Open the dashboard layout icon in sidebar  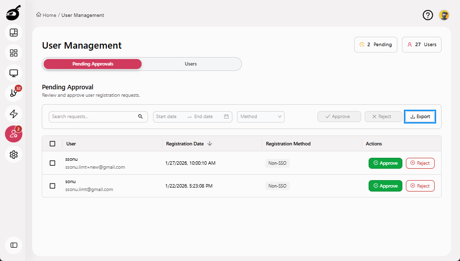(14, 33)
